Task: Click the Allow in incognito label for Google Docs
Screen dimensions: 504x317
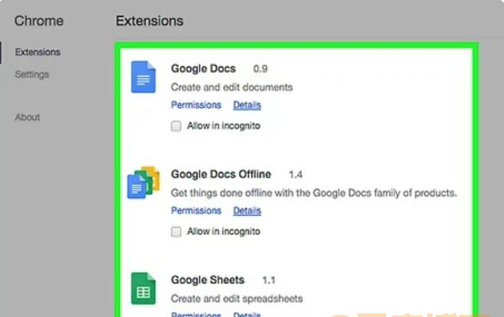Action: pos(224,126)
